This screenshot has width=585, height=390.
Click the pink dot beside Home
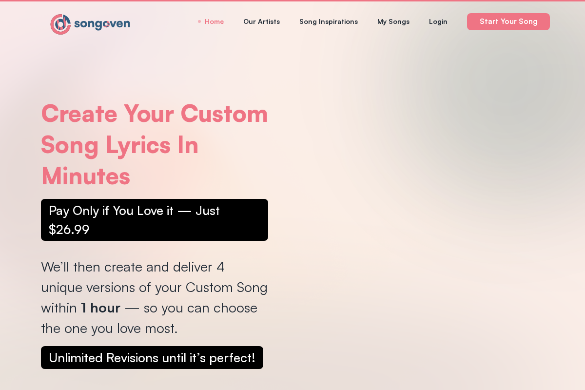click(x=199, y=21)
